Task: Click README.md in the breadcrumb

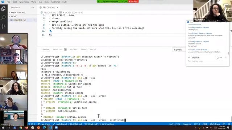Action: (50, 13)
